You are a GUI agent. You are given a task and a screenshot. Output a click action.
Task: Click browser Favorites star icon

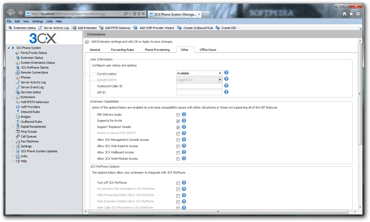(351, 14)
